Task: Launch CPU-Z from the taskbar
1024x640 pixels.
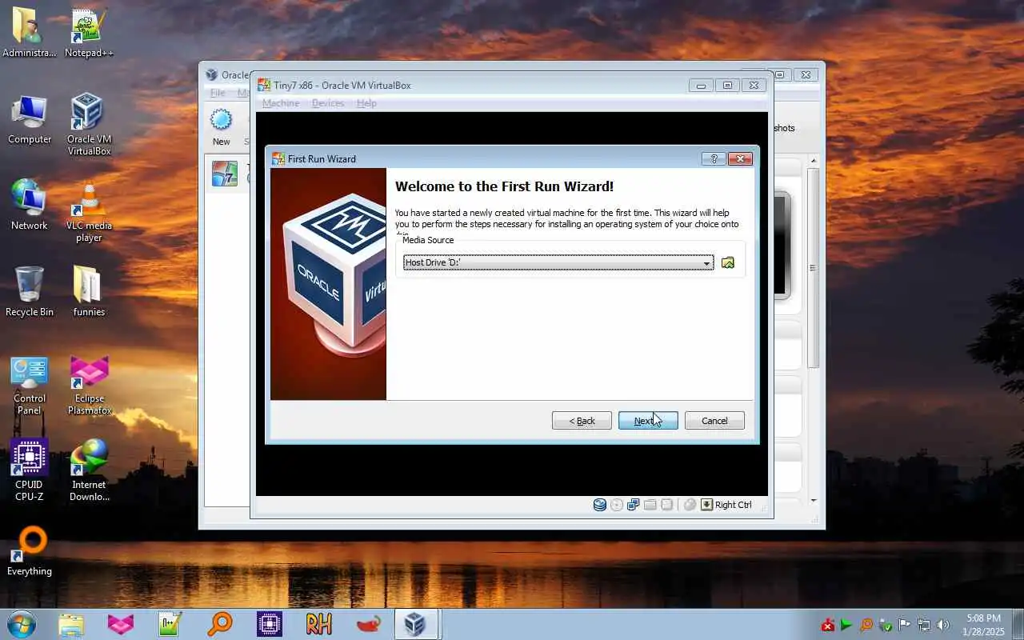Action: click(x=270, y=624)
